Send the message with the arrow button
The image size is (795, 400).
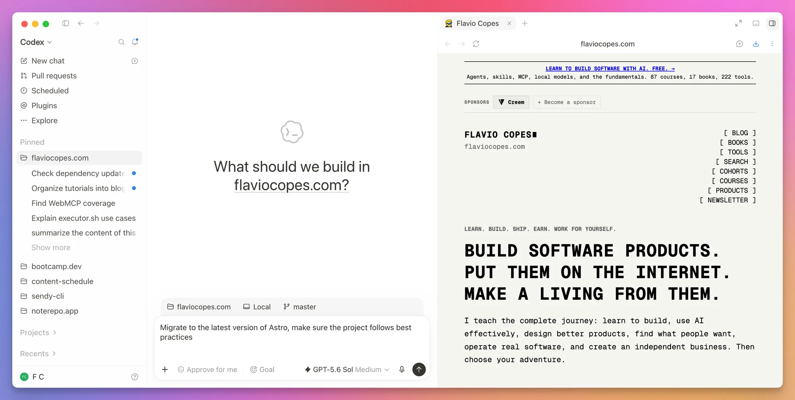tap(419, 369)
